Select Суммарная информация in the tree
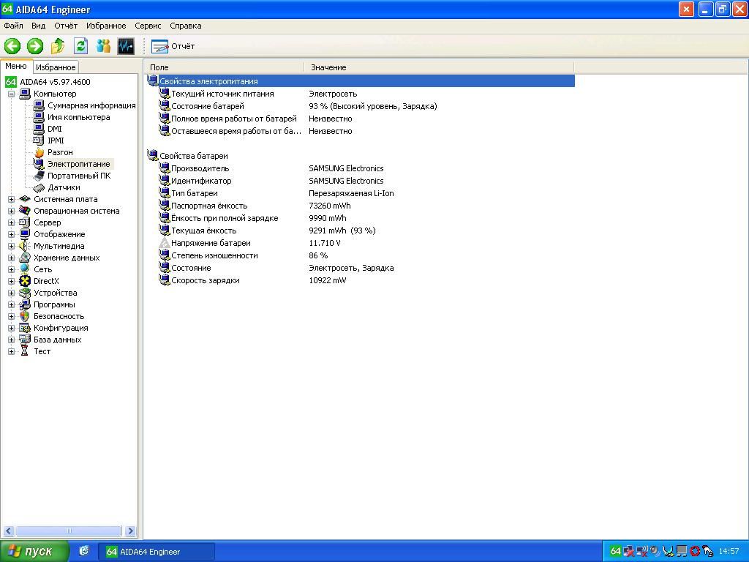This screenshot has height=562, width=749. (91, 105)
